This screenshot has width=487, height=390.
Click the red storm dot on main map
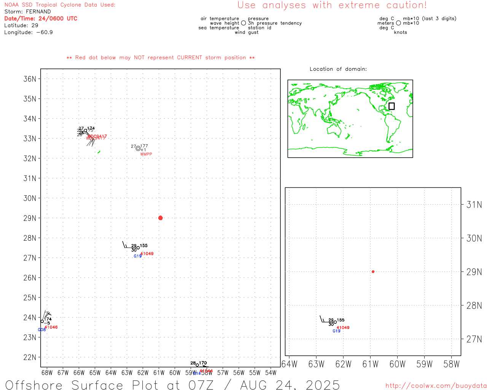[x=160, y=218]
